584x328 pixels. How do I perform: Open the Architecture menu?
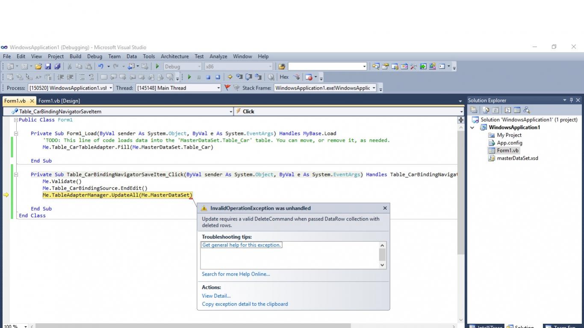pos(174,56)
